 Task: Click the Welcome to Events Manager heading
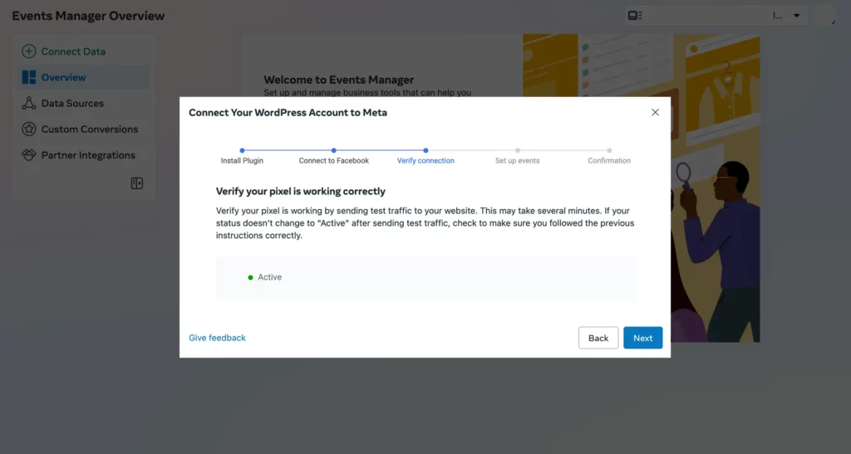coord(339,80)
